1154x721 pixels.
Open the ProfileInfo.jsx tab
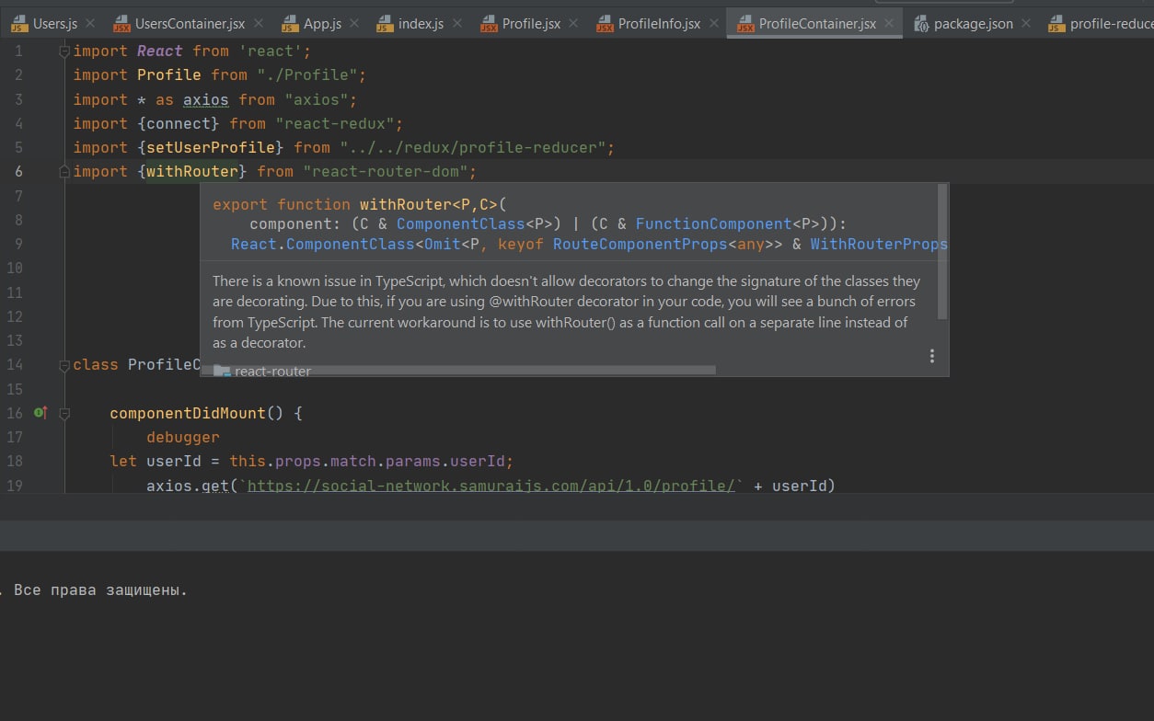click(659, 24)
